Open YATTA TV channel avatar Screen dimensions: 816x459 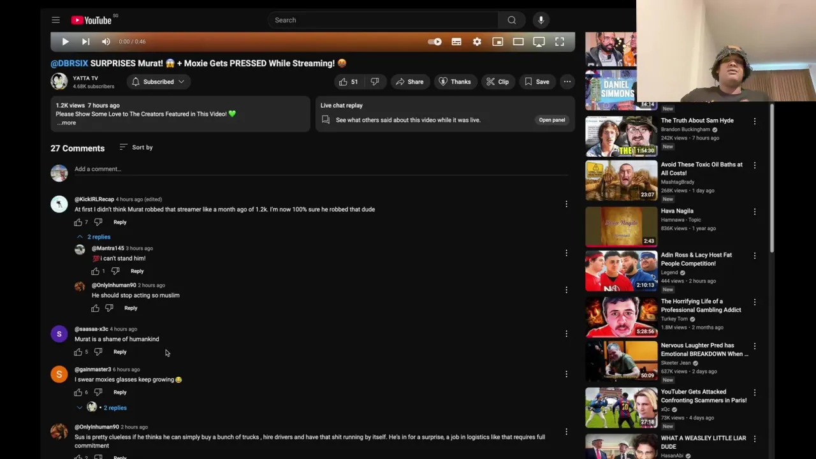[x=59, y=82]
